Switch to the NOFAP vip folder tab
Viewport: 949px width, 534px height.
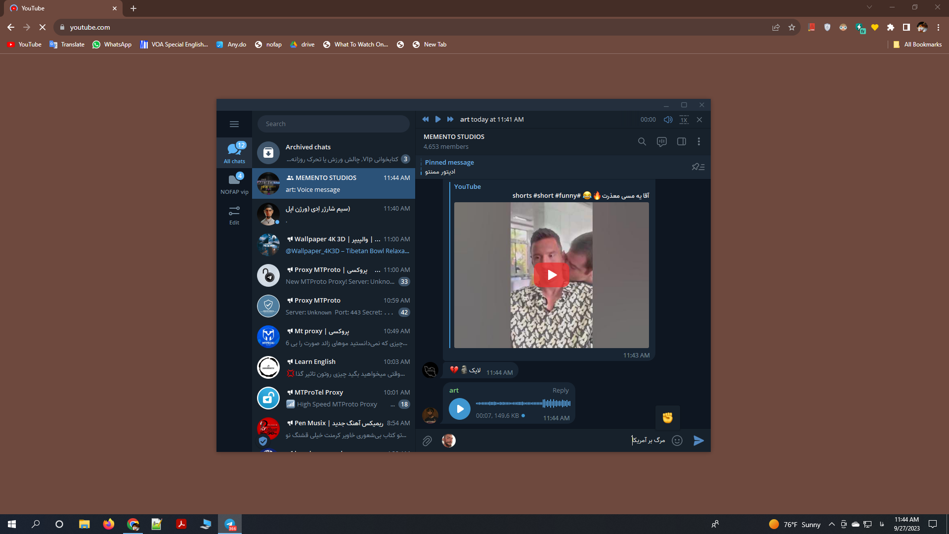tap(234, 183)
